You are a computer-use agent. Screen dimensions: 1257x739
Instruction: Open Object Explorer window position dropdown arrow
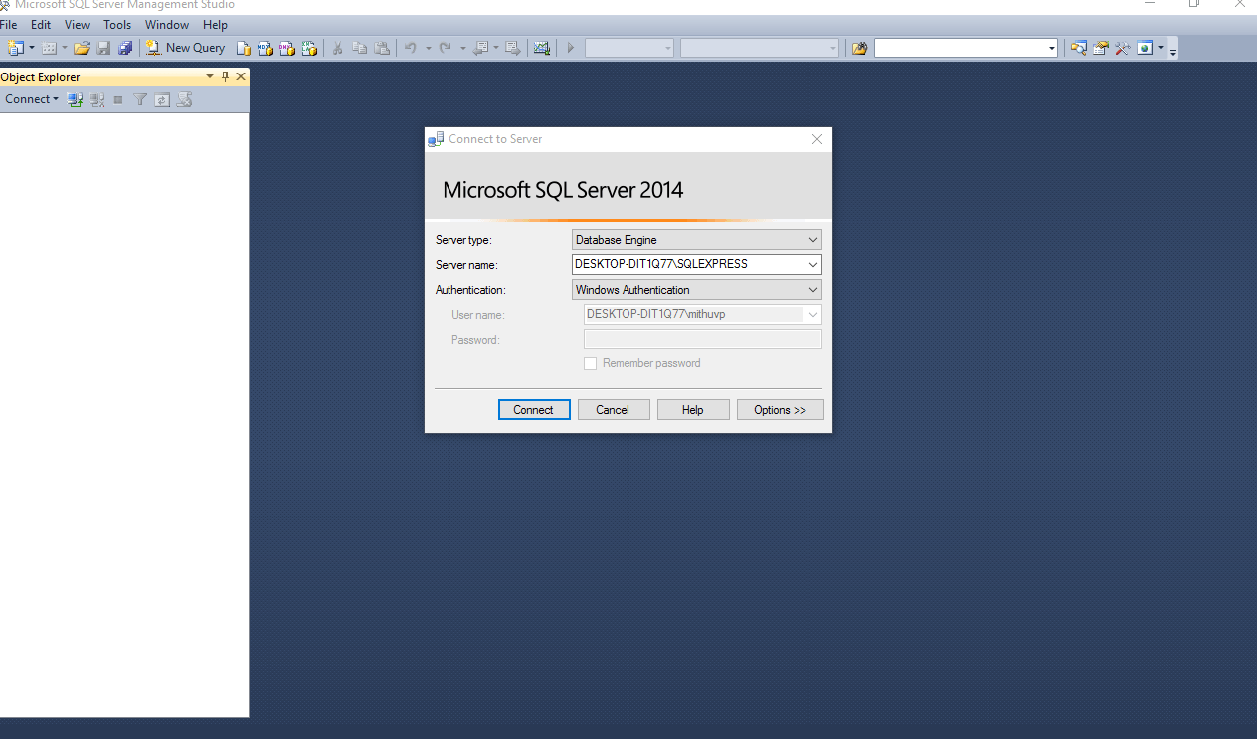pos(210,76)
